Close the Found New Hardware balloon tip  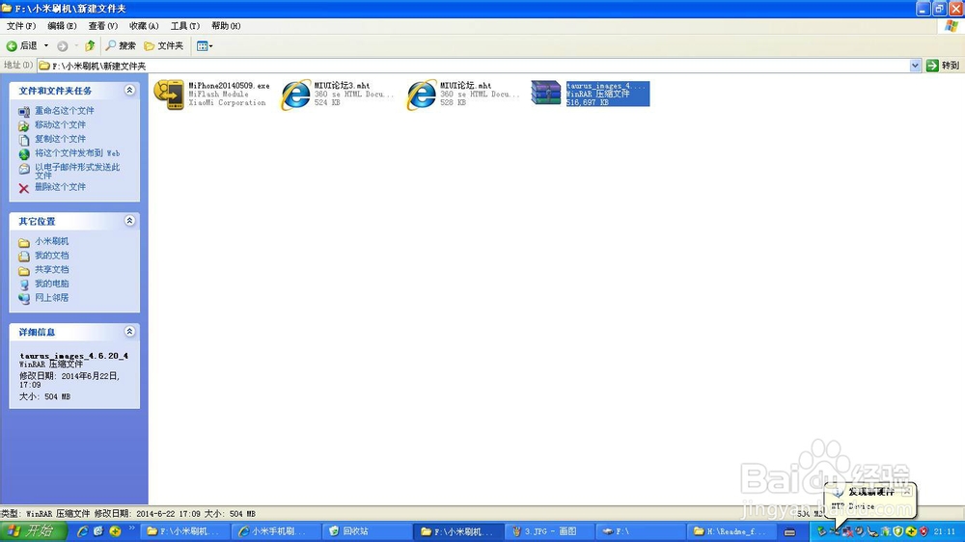tap(906, 492)
